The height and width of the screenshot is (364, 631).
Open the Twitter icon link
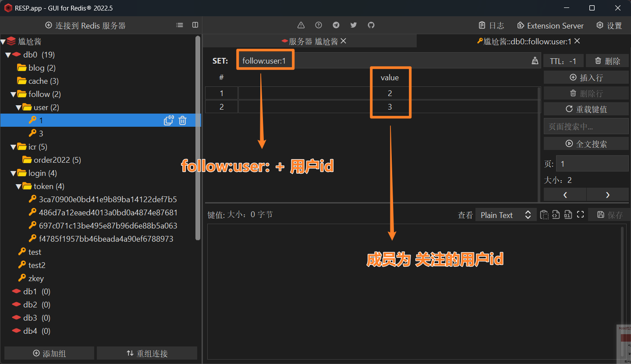pyautogui.click(x=354, y=25)
